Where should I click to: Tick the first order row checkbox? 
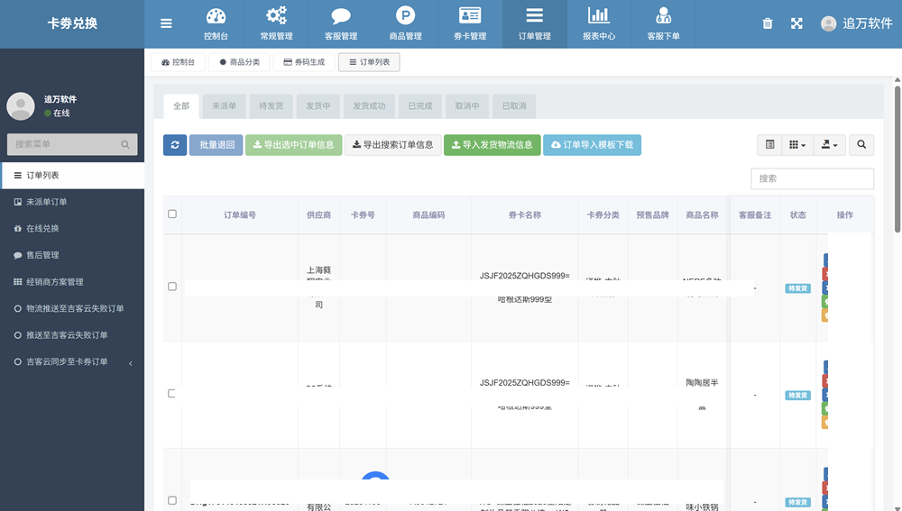click(x=172, y=287)
